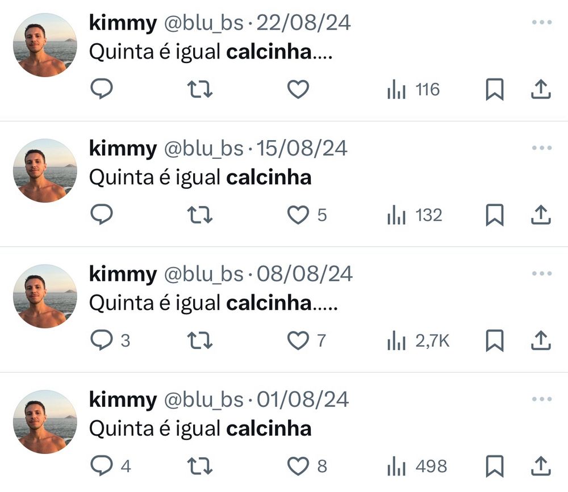Open kimmy's profile name on 08/08/24 tweet

point(123,275)
